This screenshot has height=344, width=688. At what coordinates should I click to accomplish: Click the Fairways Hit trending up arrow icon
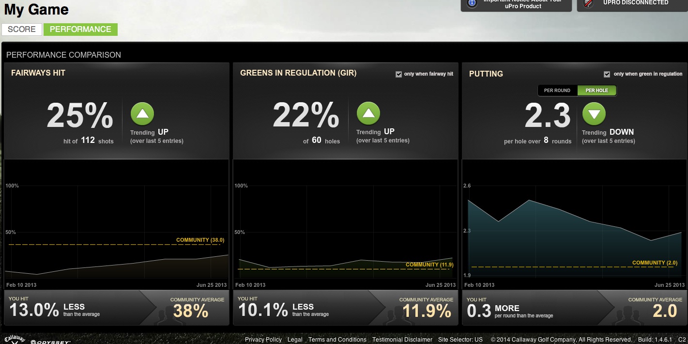[142, 114]
